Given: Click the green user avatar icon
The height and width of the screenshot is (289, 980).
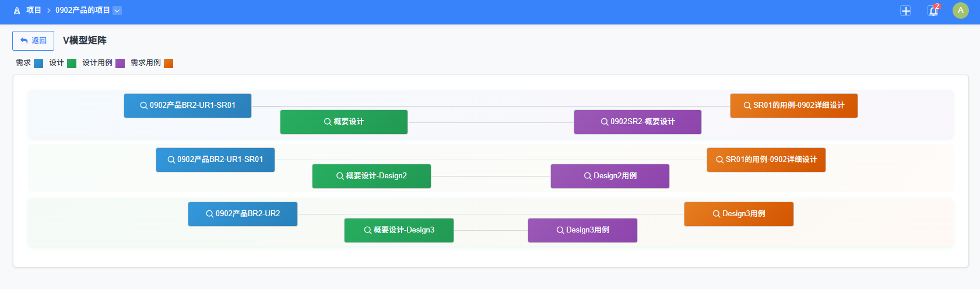Looking at the screenshot, I should (960, 10).
